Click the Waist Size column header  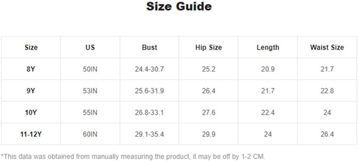pyautogui.click(x=327, y=47)
